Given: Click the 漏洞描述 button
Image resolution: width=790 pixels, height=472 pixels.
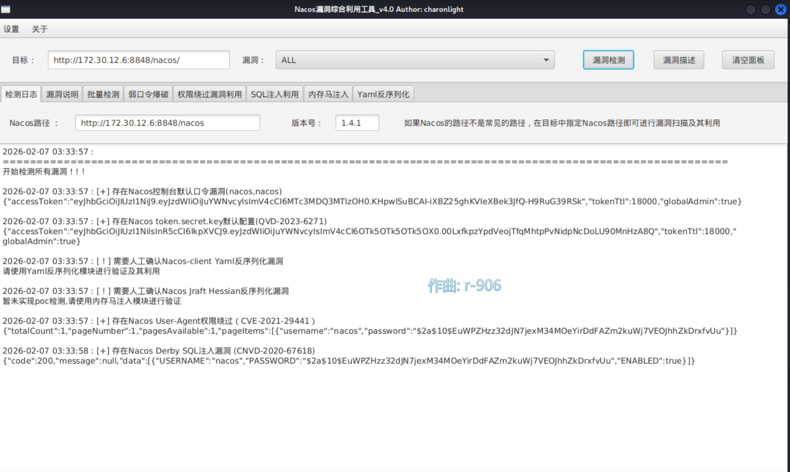Looking at the screenshot, I should 679,60.
